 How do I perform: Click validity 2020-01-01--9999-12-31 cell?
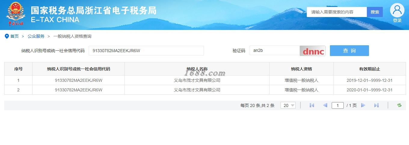point(370,90)
